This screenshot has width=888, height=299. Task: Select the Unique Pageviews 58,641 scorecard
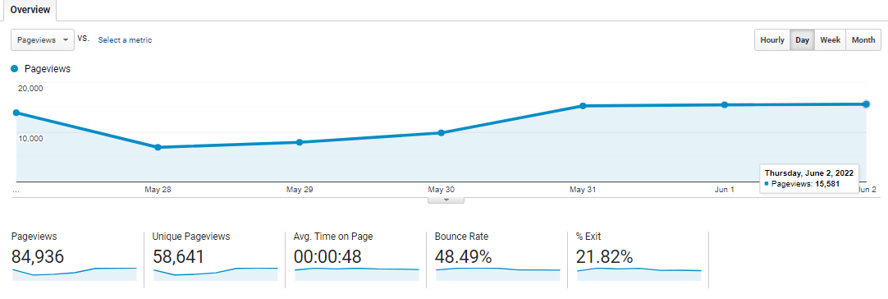(215, 256)
